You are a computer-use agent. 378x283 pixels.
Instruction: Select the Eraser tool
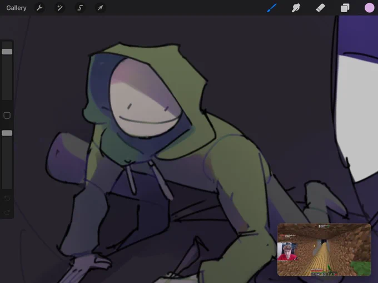(320, 8)
